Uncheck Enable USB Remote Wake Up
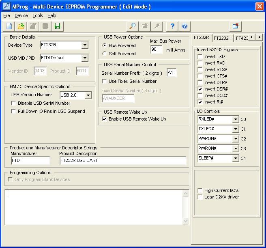 [x=104, y=119]
